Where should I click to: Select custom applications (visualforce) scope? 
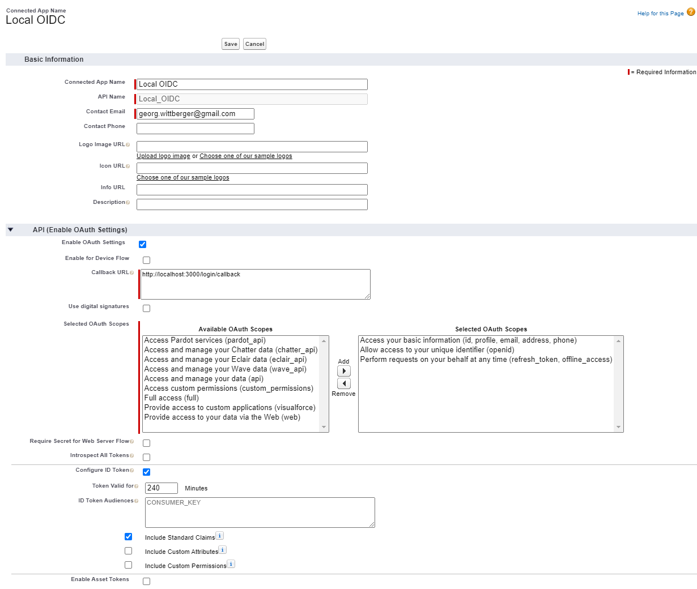tap(229, 408)
